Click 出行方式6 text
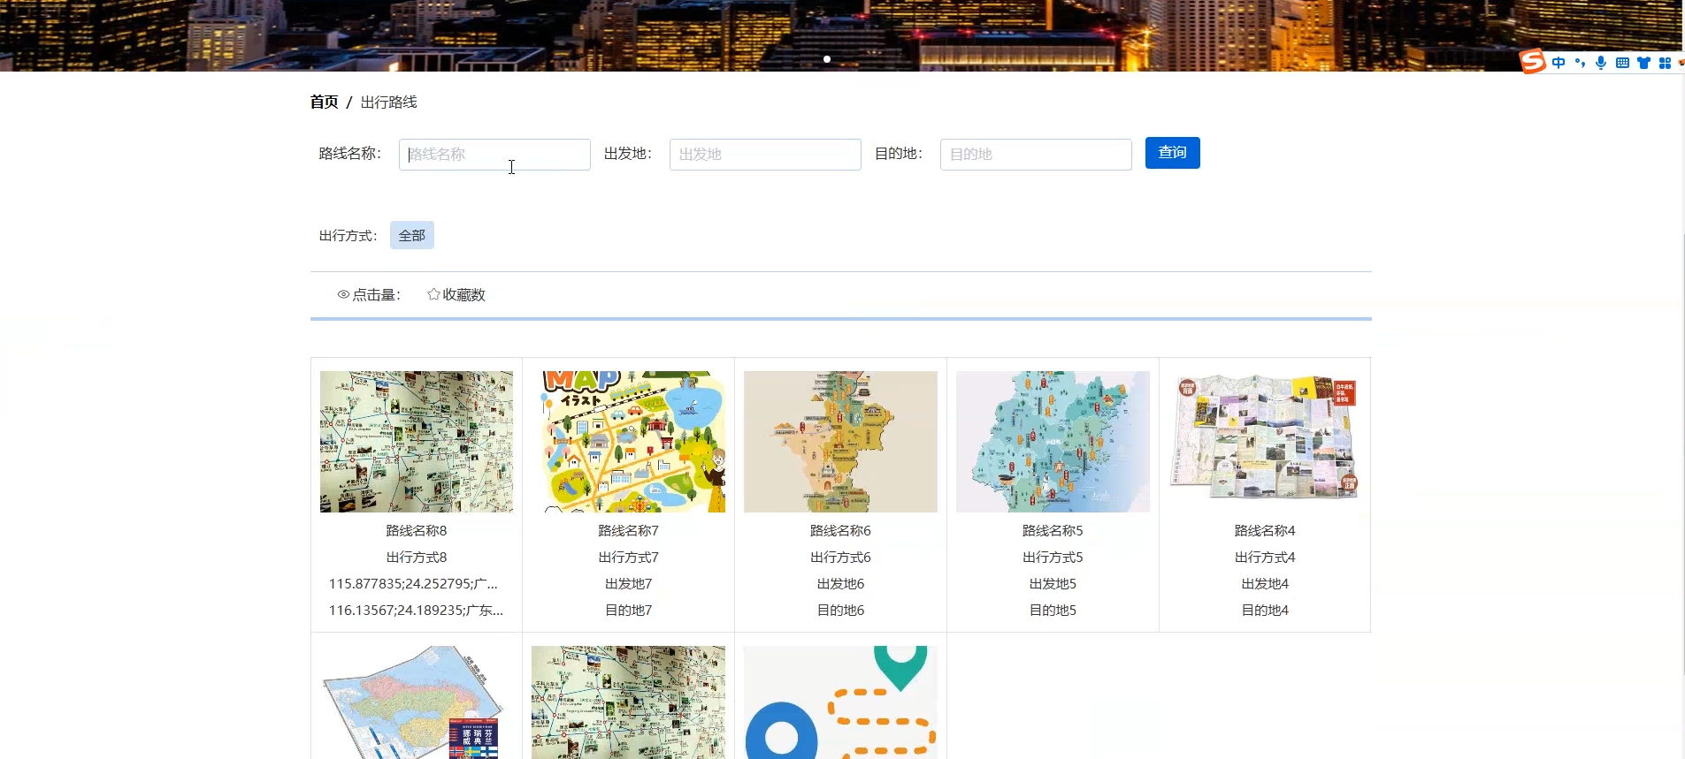Viewport: 1685px width, 759px height. pyautogui.click(x=840, y=558)
